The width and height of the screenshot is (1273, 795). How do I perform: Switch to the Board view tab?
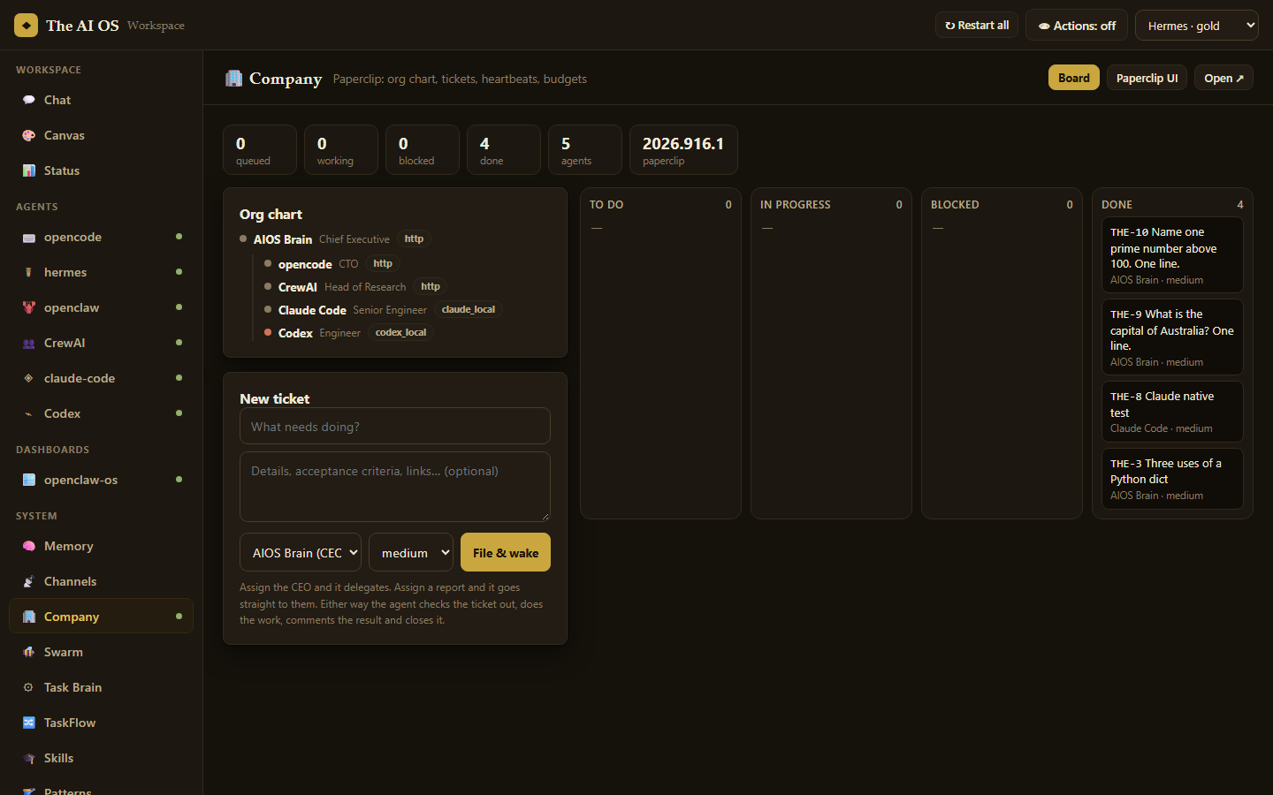point(1074,78)
